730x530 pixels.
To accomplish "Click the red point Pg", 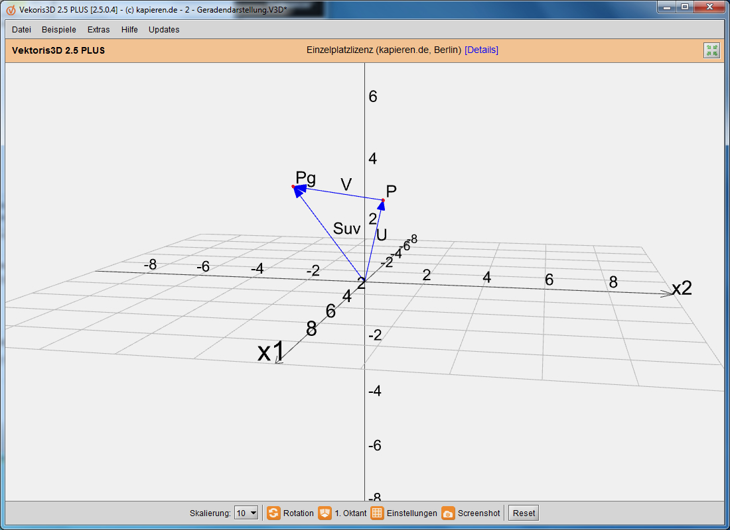I will coord(293,186).
